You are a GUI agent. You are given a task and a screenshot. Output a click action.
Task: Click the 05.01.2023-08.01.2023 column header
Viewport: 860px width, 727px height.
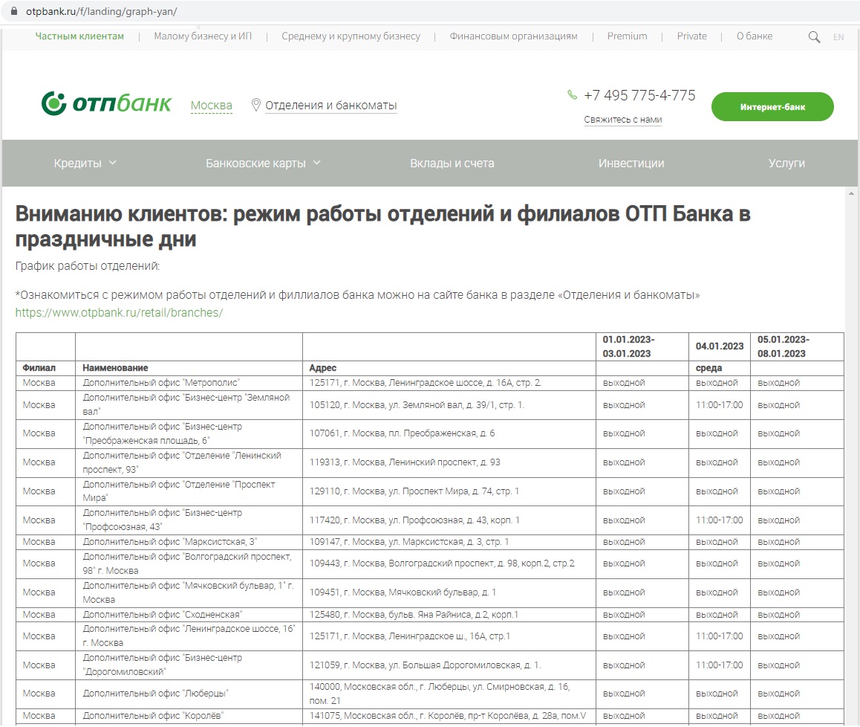pos(784,346)
